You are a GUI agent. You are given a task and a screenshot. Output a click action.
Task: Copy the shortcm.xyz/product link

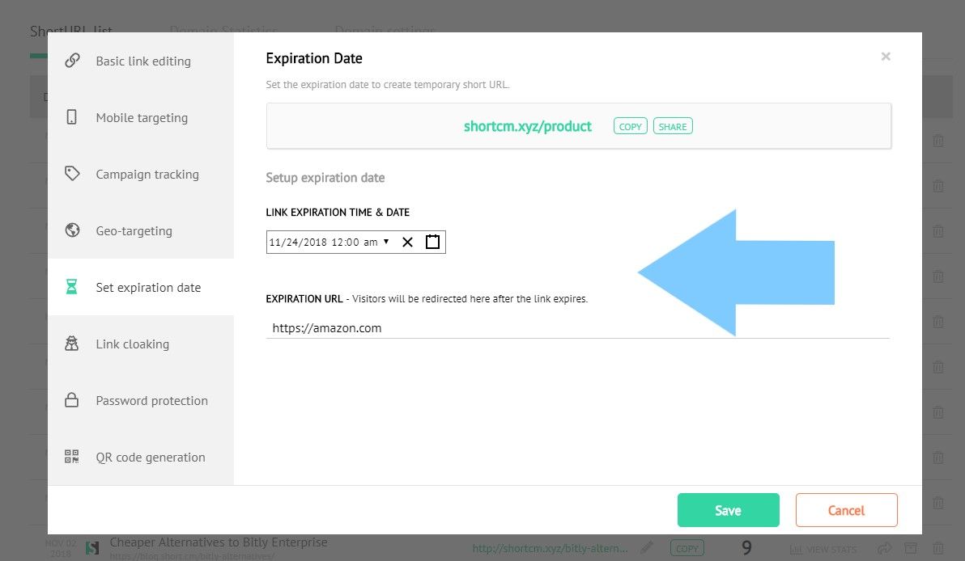click(x=630, y=125)
